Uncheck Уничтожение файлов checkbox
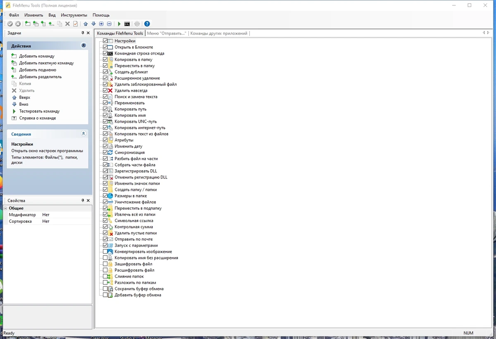The image size is (496, 339). (x=105, y=202)
